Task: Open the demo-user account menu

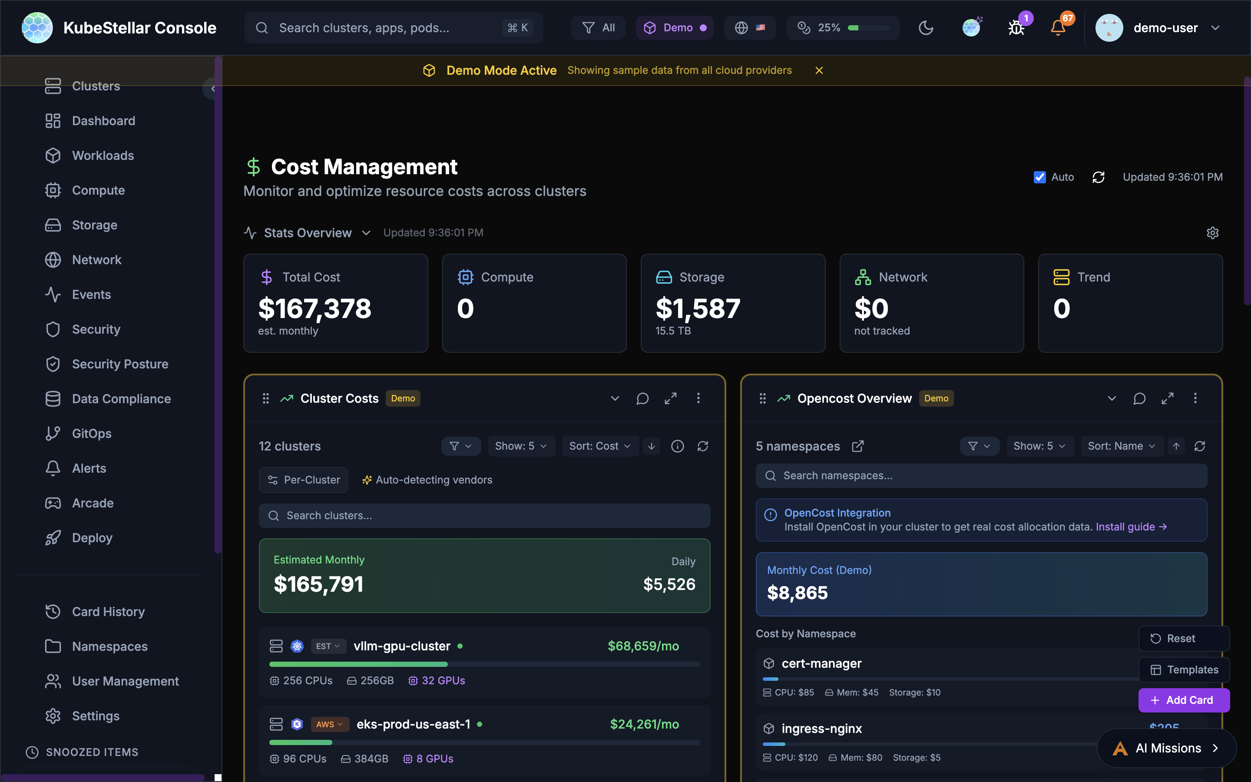Action: pos(1165,27)
